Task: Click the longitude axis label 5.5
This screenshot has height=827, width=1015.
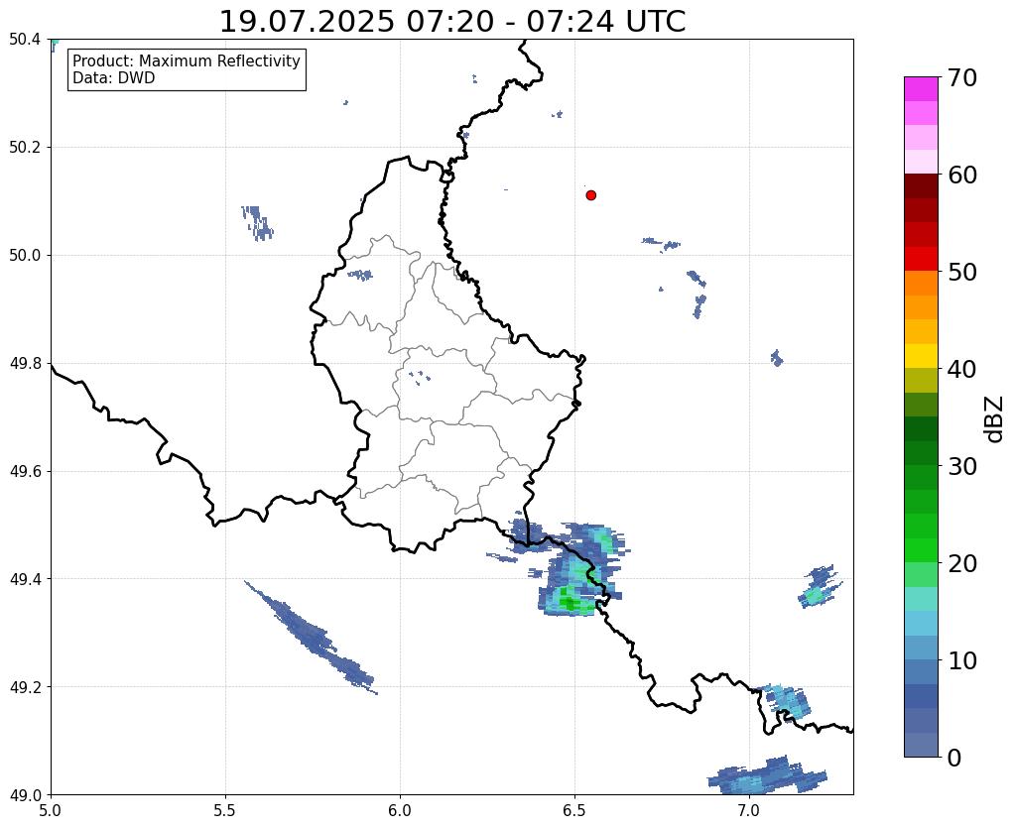Action: 225,810
